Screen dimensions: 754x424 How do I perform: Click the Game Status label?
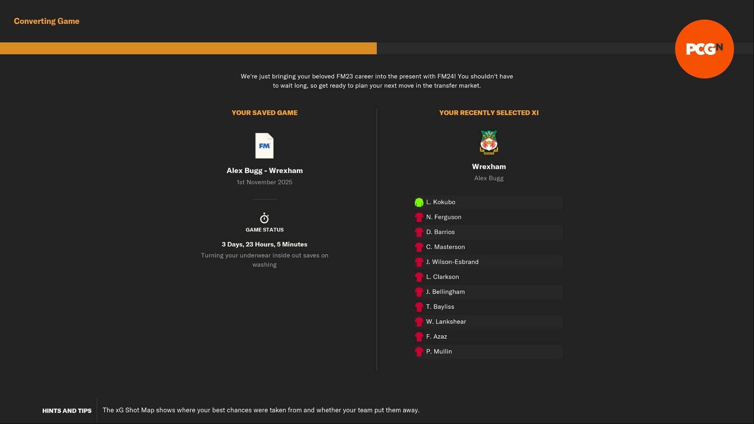point(265,230)
